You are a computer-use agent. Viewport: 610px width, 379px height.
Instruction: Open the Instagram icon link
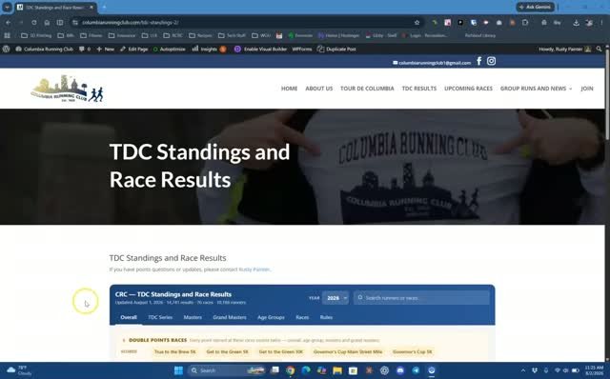tap(492, 61)
